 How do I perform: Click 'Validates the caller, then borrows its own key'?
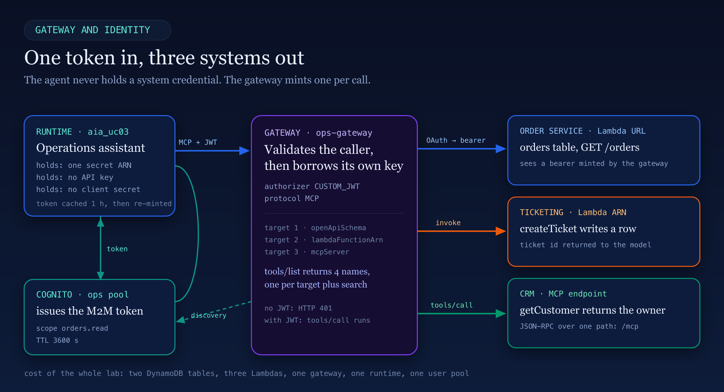click(x=334, y=158)
